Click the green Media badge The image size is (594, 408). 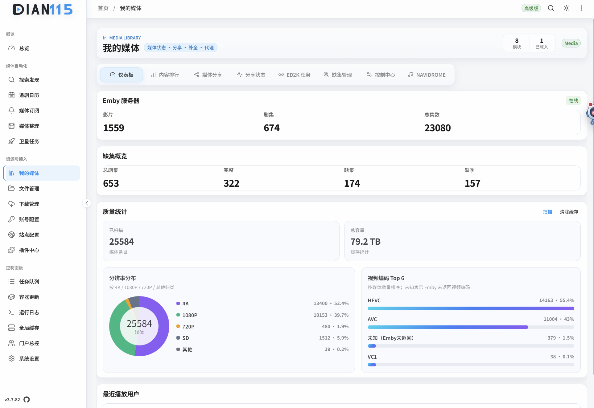(571, 43)
